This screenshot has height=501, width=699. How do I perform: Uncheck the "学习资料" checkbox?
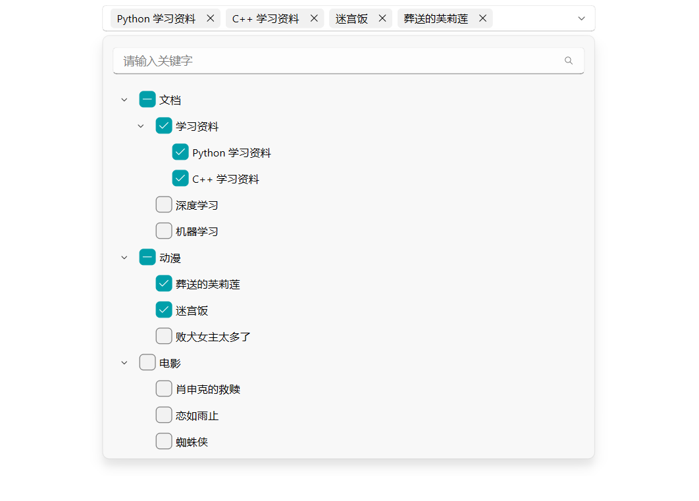(x=163, y=126)
